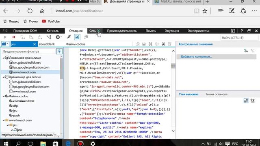Switch to the Стек вызовов tab

[x=188, y=94]
